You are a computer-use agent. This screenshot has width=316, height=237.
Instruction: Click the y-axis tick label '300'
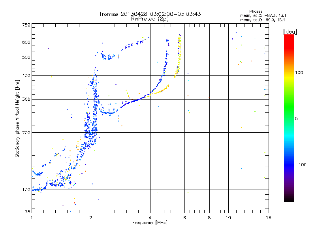(26, 99)
